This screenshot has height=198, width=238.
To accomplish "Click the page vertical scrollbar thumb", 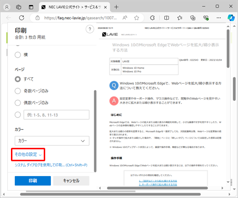I will (234, 89).
